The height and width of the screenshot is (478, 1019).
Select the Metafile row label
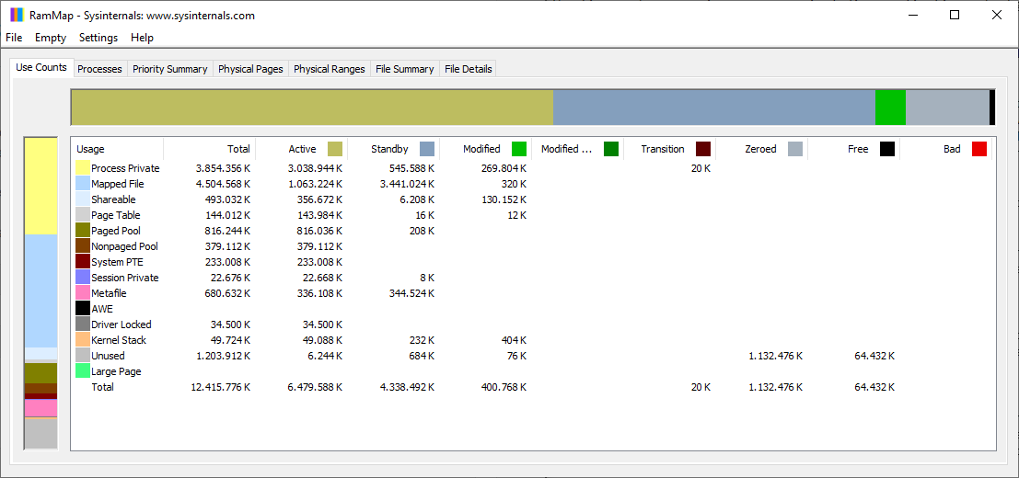click(x=110, y=293)
